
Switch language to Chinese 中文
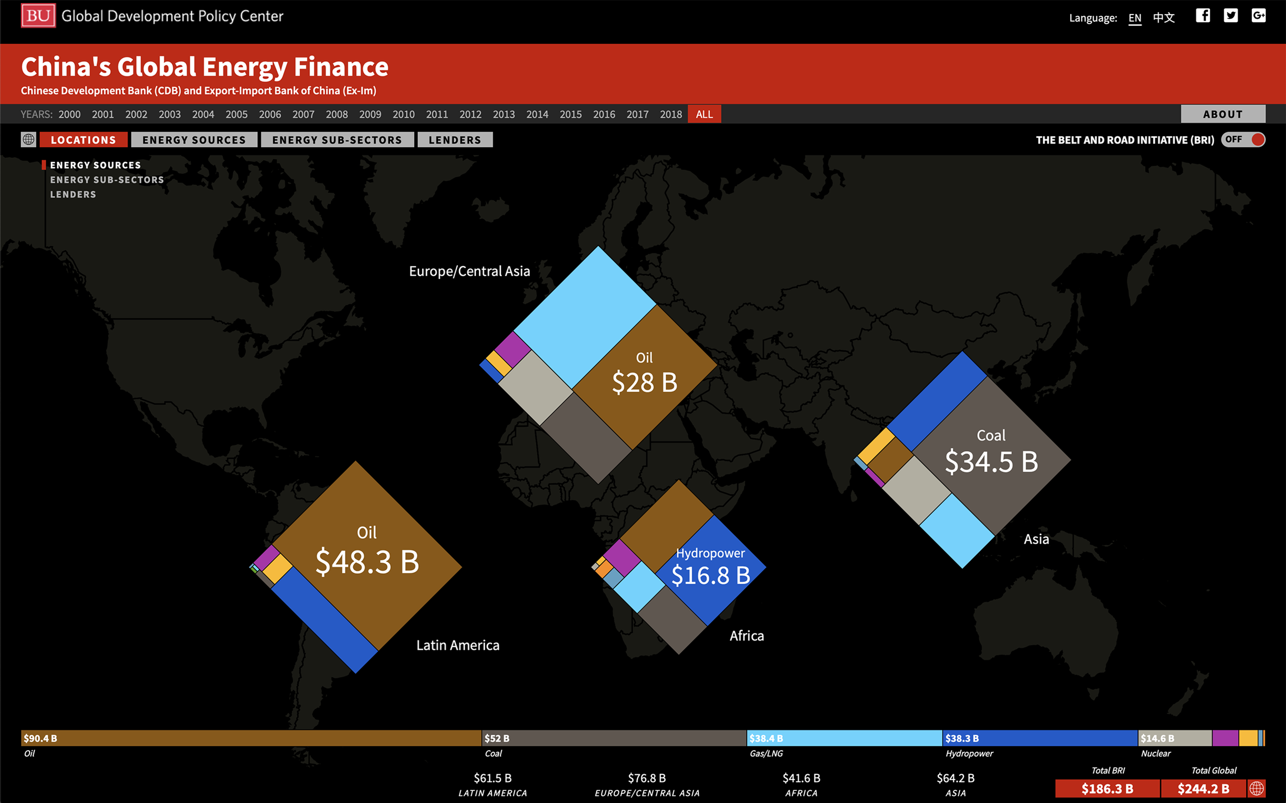1164,18
